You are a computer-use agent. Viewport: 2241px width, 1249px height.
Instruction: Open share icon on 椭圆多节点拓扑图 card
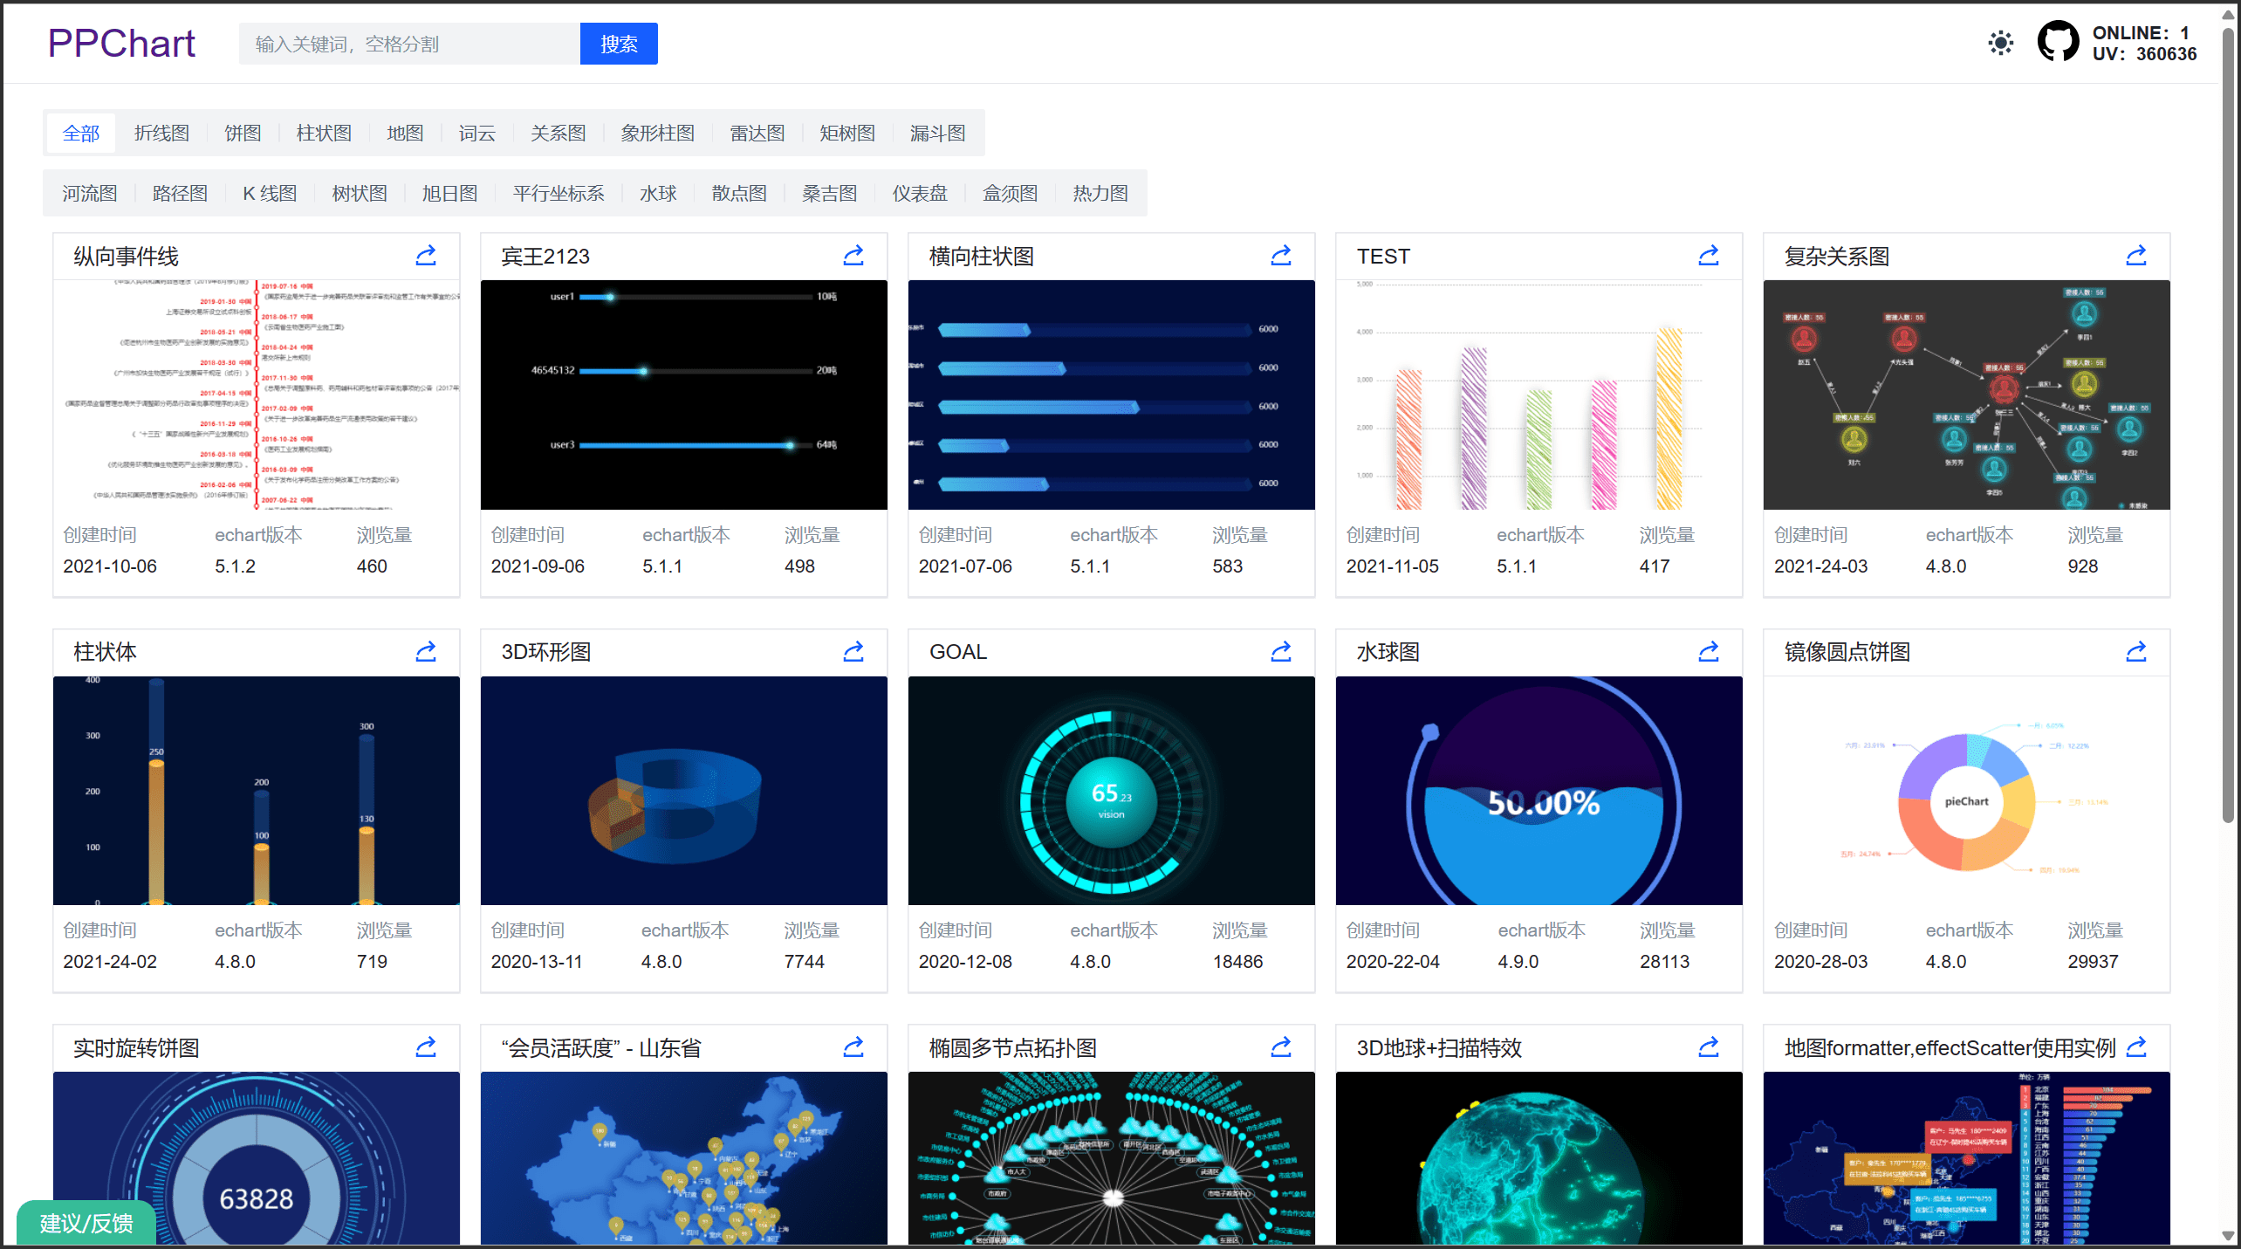point(1281,1047)
